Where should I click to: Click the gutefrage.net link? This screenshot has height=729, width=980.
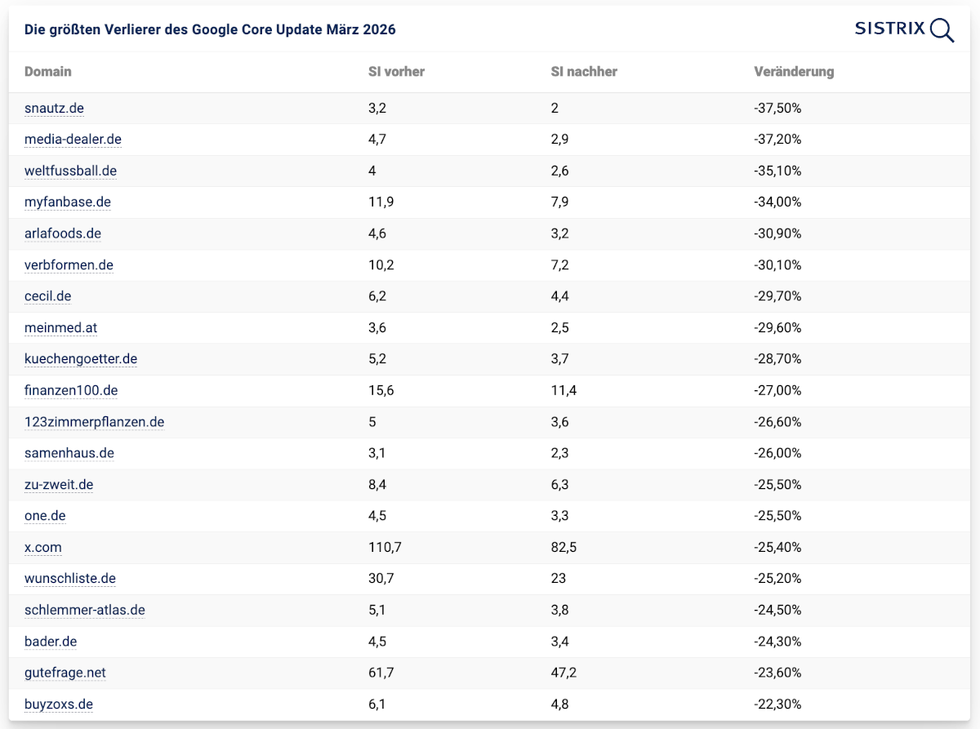point(65,673)
